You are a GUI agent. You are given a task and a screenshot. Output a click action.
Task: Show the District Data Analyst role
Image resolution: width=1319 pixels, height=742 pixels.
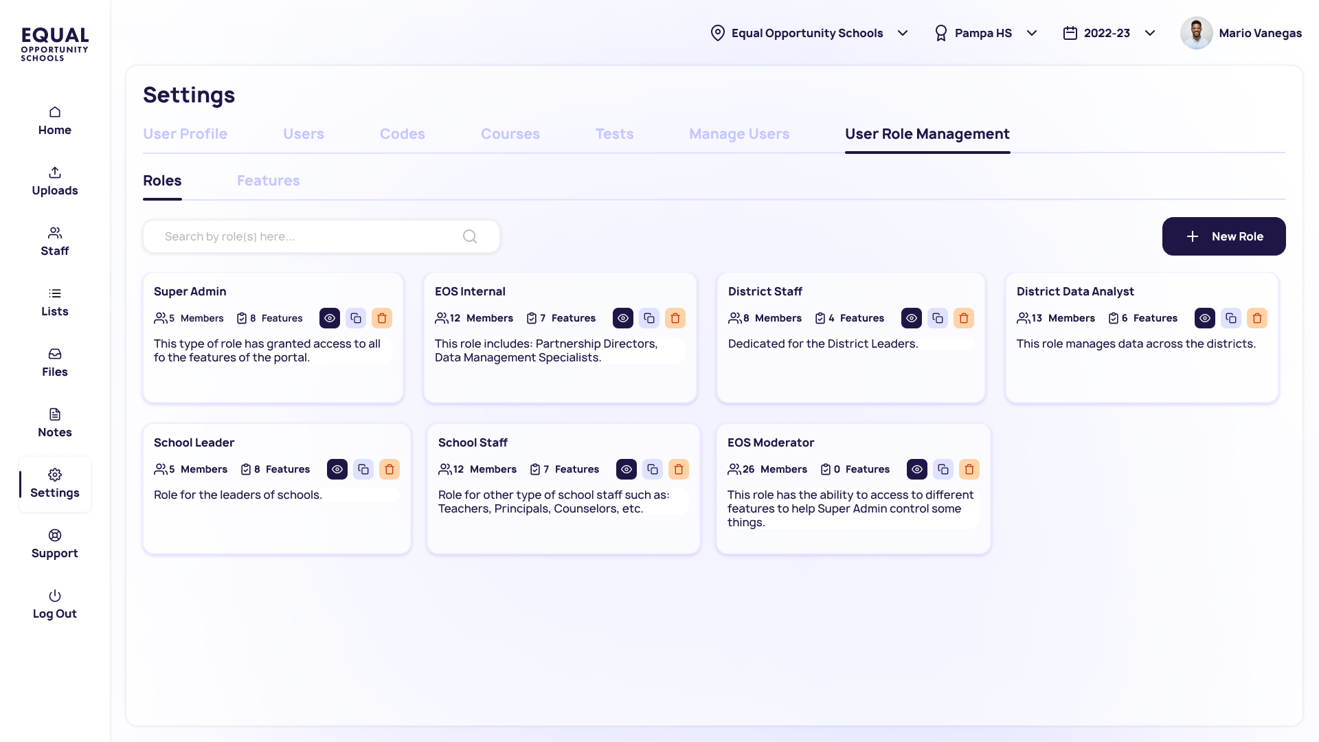click(x=1205, y=318)
